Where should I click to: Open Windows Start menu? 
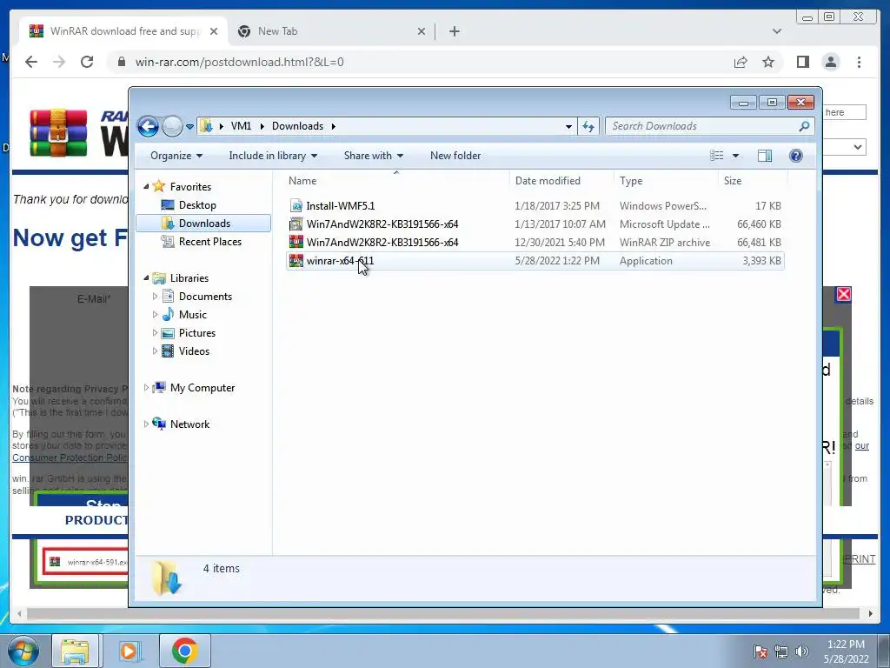[x=23, y=651]
